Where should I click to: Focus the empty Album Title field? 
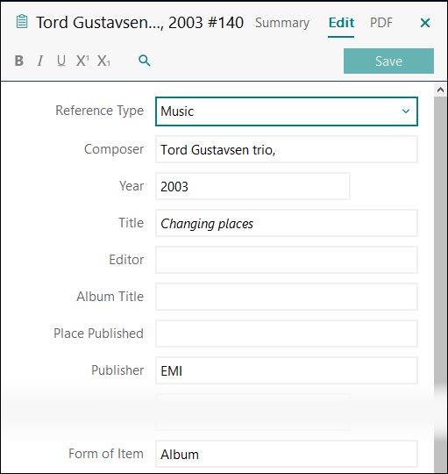[287, 297]
